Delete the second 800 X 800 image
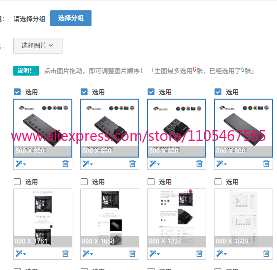 point(132,163)
